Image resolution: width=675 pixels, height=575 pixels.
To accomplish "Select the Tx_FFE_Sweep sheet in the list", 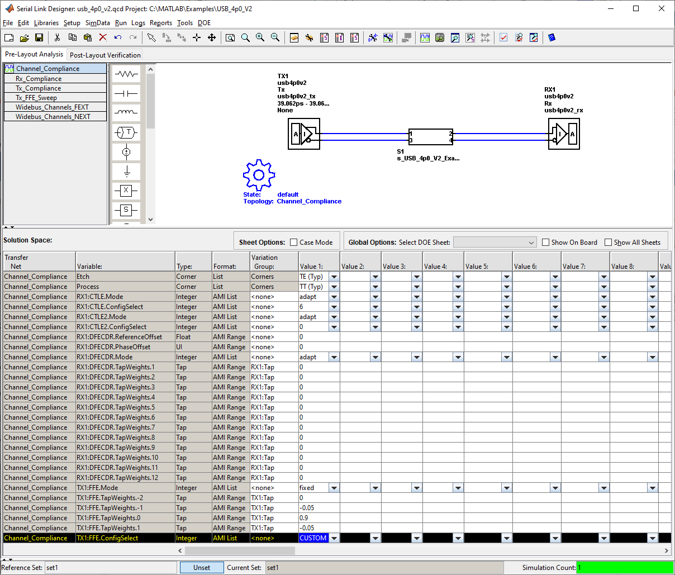I will pyautogui.click(x=36, y=98).
